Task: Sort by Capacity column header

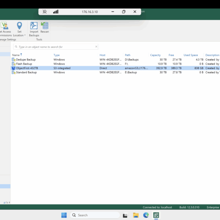Action: pyautogui.click(x=155, y=55)
